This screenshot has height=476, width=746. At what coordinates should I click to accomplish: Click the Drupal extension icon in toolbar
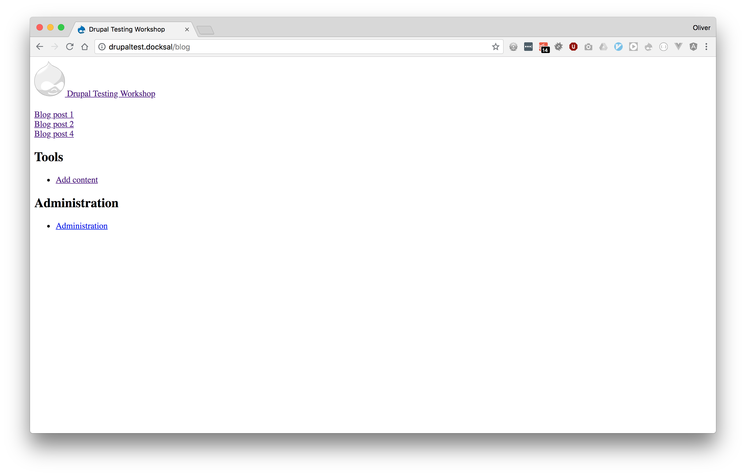(x=648, y=47)
